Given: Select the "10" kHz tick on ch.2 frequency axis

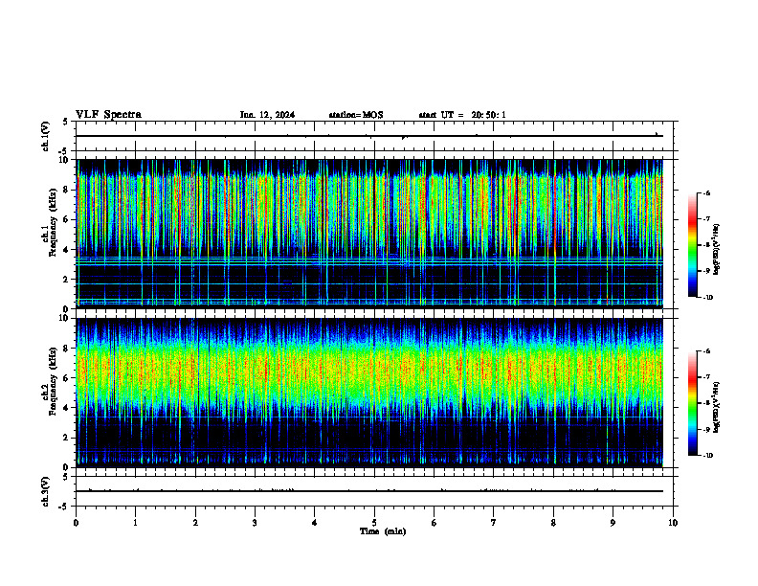Looking at the screenshot, I should pyautogui.click(x=65, y=318).
